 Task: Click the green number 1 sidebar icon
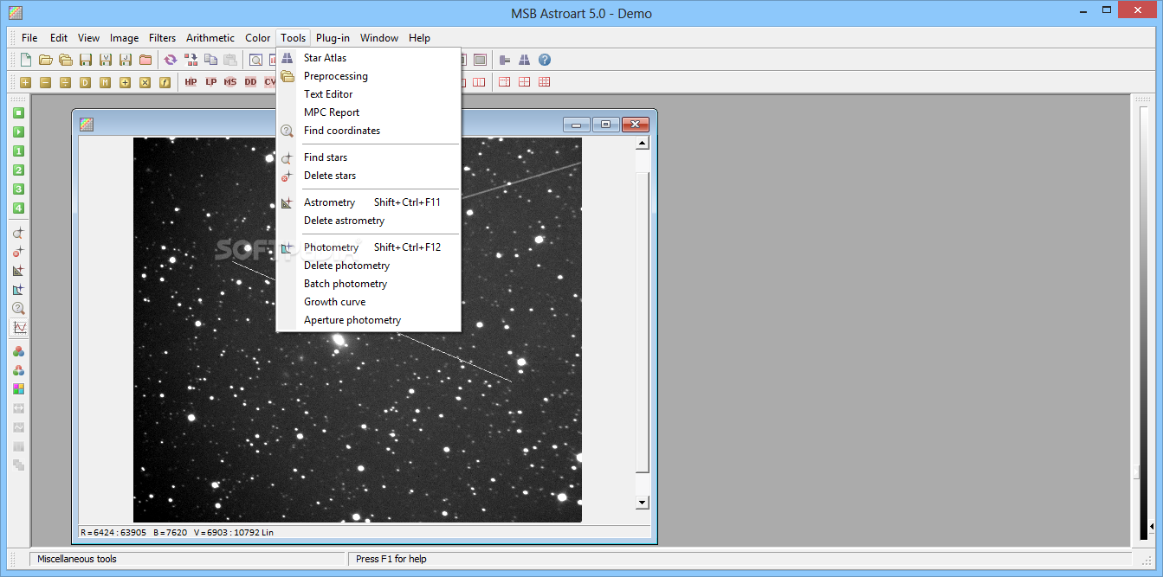[18, 151]
